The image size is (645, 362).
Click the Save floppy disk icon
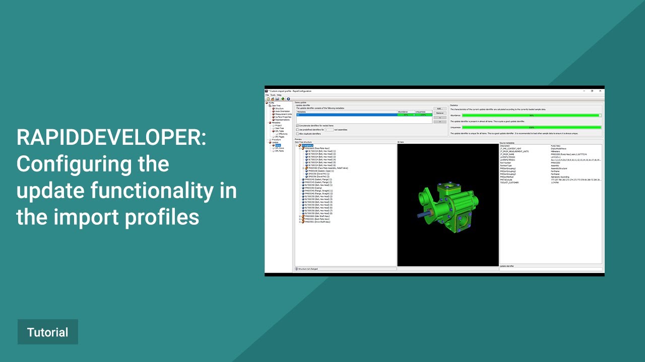[x=277, y=99]
